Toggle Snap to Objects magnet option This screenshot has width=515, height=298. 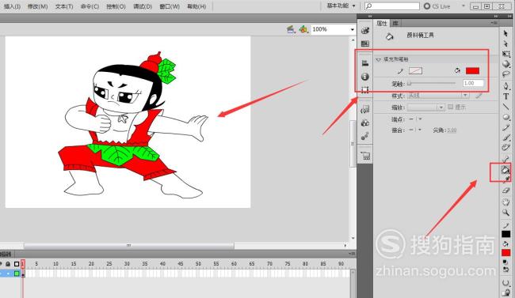point(505,283)
